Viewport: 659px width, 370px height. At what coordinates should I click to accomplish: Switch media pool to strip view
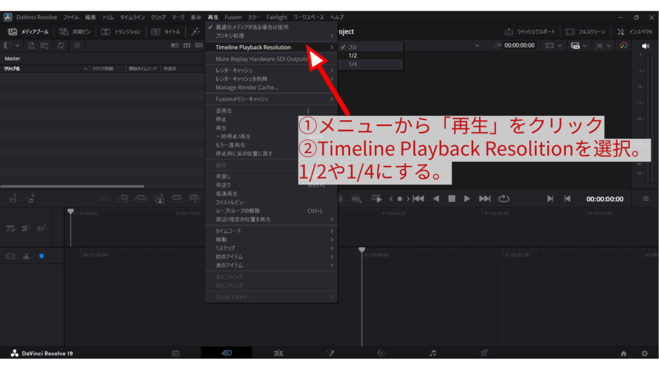tap(175, 46)
